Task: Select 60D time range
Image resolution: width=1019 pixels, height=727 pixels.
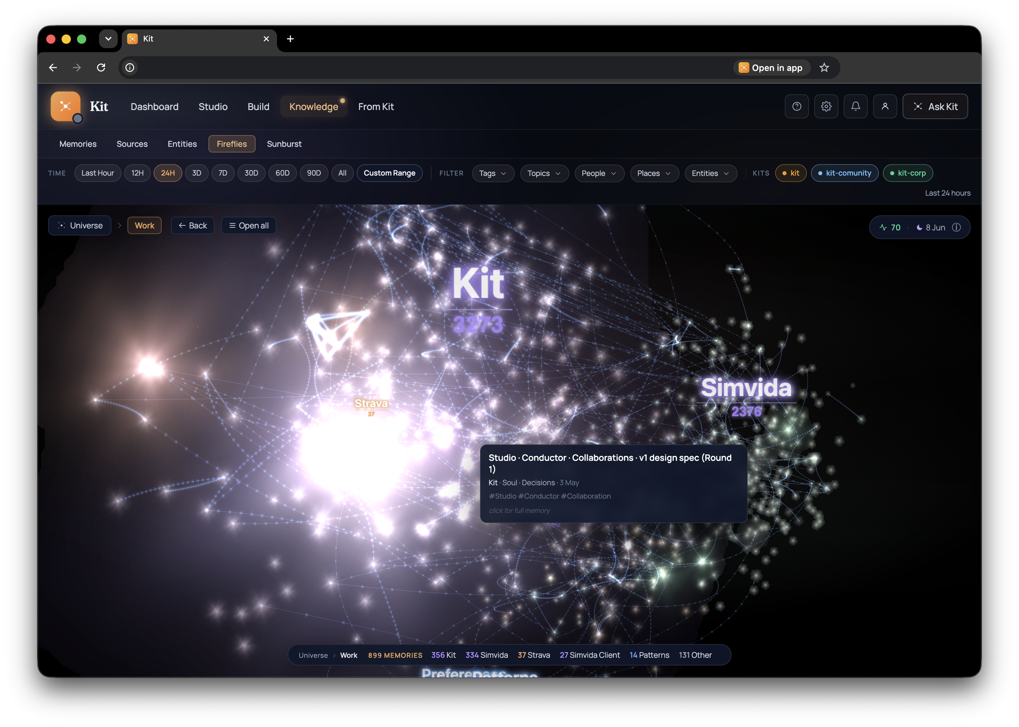Action: click(282, 173)
